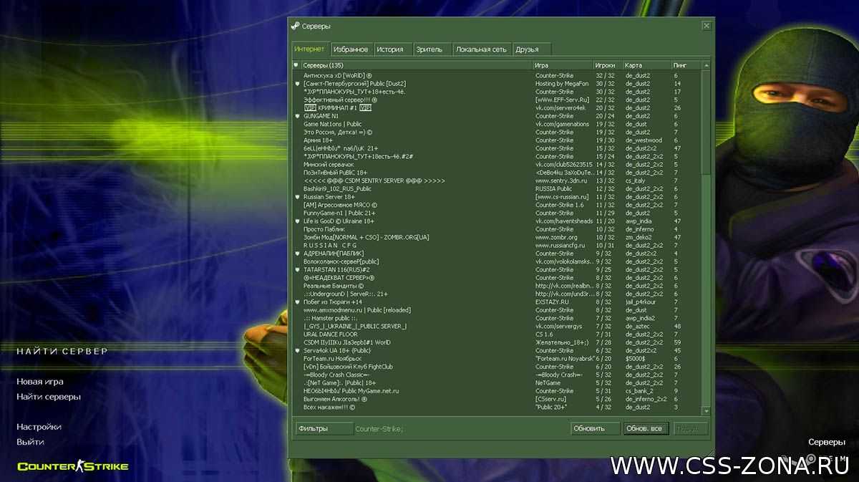Click the shield icon next to TATARSTAN 116(RUS)#2
Image resolution: width=859 pixels, height=482 pixels.
[296, 270]
